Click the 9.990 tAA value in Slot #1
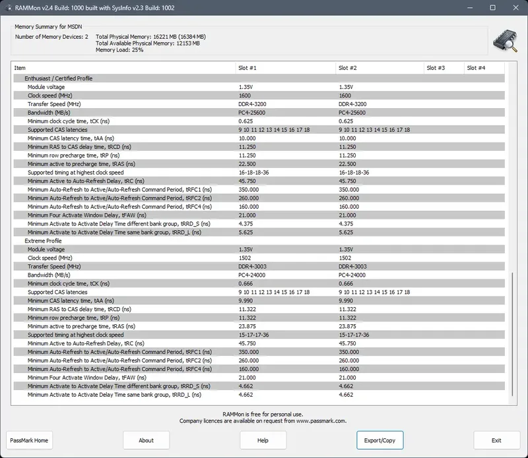528x458 pixels. 246,301
